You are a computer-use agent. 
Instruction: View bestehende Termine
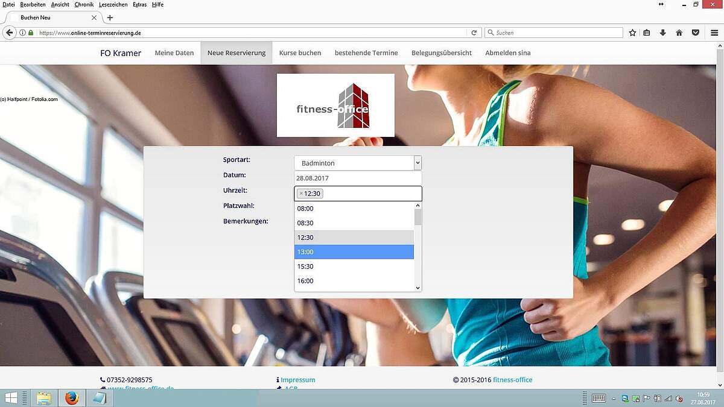click(366, 53)
